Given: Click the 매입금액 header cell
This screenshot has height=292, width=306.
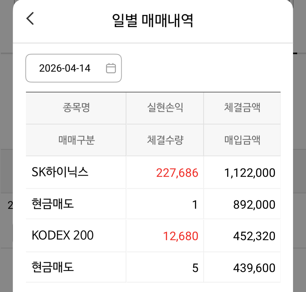Looking at the screenshot, I should [242, 140].
